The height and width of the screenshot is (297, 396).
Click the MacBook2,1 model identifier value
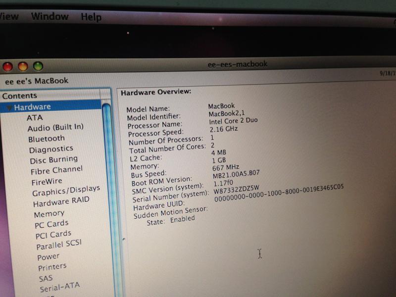227,113
